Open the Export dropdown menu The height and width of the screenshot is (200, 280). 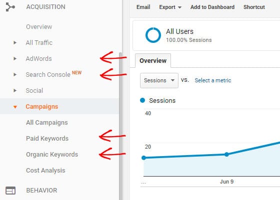pyautogui.click(x=170, y=7)
